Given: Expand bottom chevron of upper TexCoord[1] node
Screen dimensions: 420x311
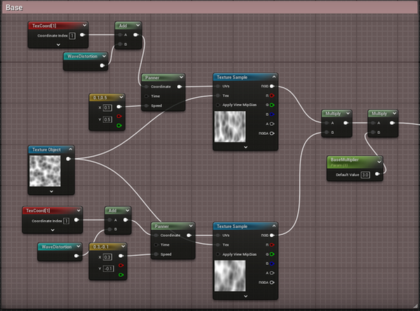Looking at the screenshot, I should pyautogui.click(x=58, y=45).
